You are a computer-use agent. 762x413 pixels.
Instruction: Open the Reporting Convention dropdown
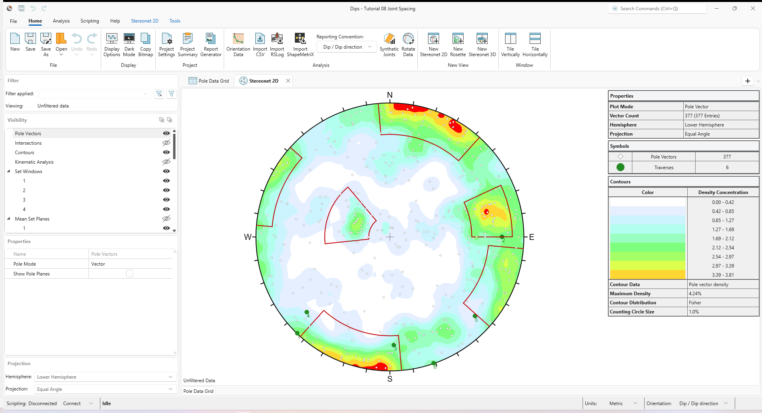point(346,47)
